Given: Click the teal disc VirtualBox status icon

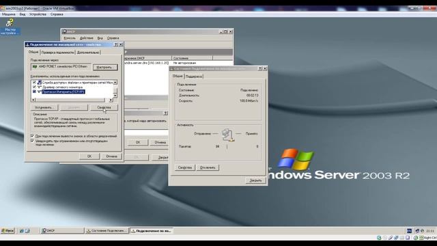Looking at the screenshot, I should (x=379, y=238).
